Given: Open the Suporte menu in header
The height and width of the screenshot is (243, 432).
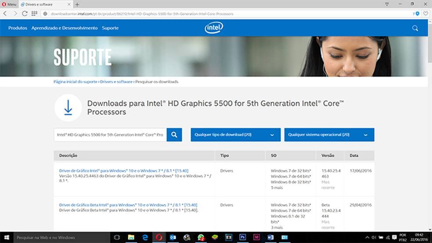Looking at the screenshot, I should pos(110,28).
